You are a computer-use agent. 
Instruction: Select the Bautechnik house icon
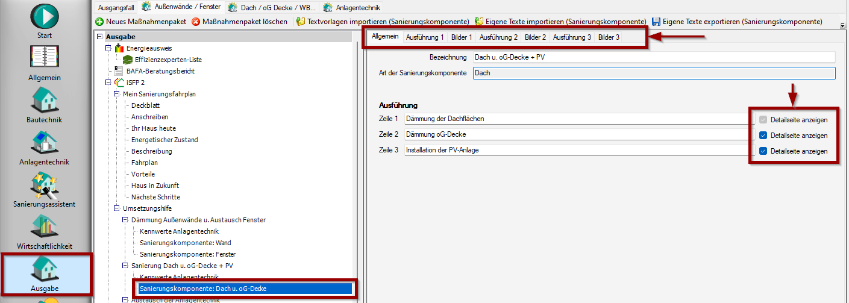45,100
